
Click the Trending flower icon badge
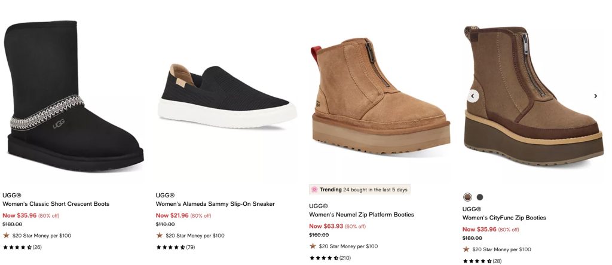pyautogui.click(x=314, y=190)
